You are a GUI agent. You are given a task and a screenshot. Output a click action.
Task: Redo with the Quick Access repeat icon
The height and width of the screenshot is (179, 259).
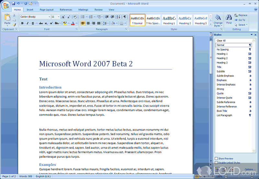point(26,4)
